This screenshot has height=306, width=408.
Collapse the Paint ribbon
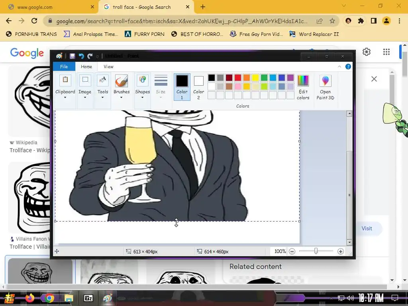click(x=339, y=67)
